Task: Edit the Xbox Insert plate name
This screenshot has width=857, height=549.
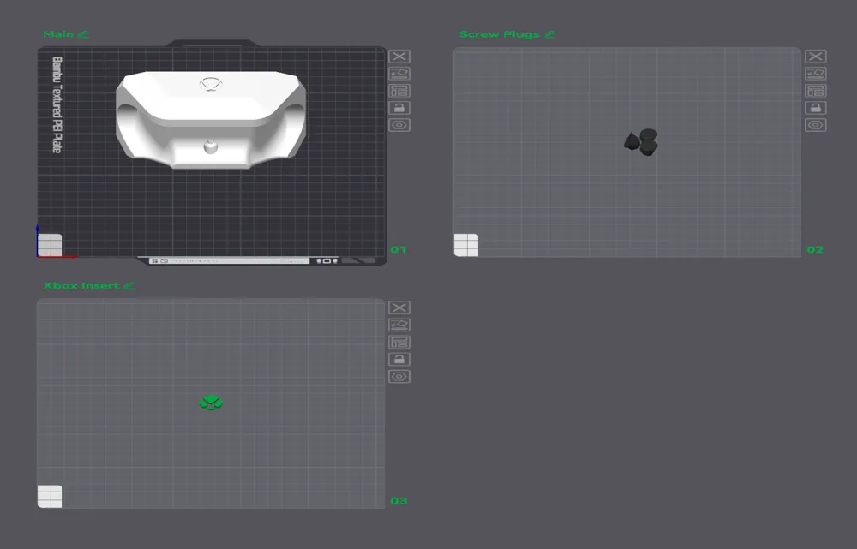Action: tap(129, 285)
